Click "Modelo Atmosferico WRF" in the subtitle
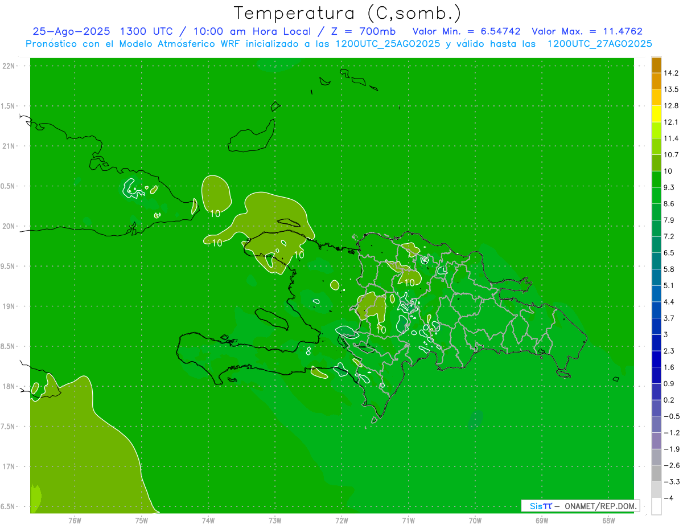 [x=180, y=44]
